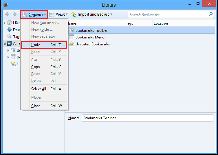The height and width of the screenshot is (155, 218).
Task: Sort by the Name column header
Action: point(96,23)
